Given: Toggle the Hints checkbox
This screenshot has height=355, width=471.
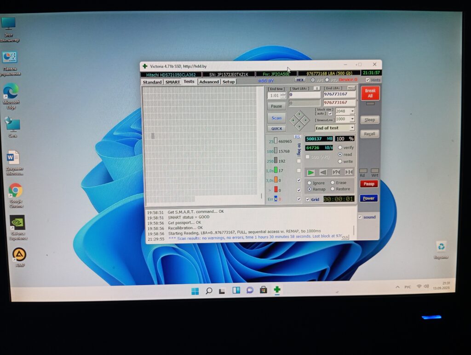Looking at the screenshot, I should [x=368, y=80].
